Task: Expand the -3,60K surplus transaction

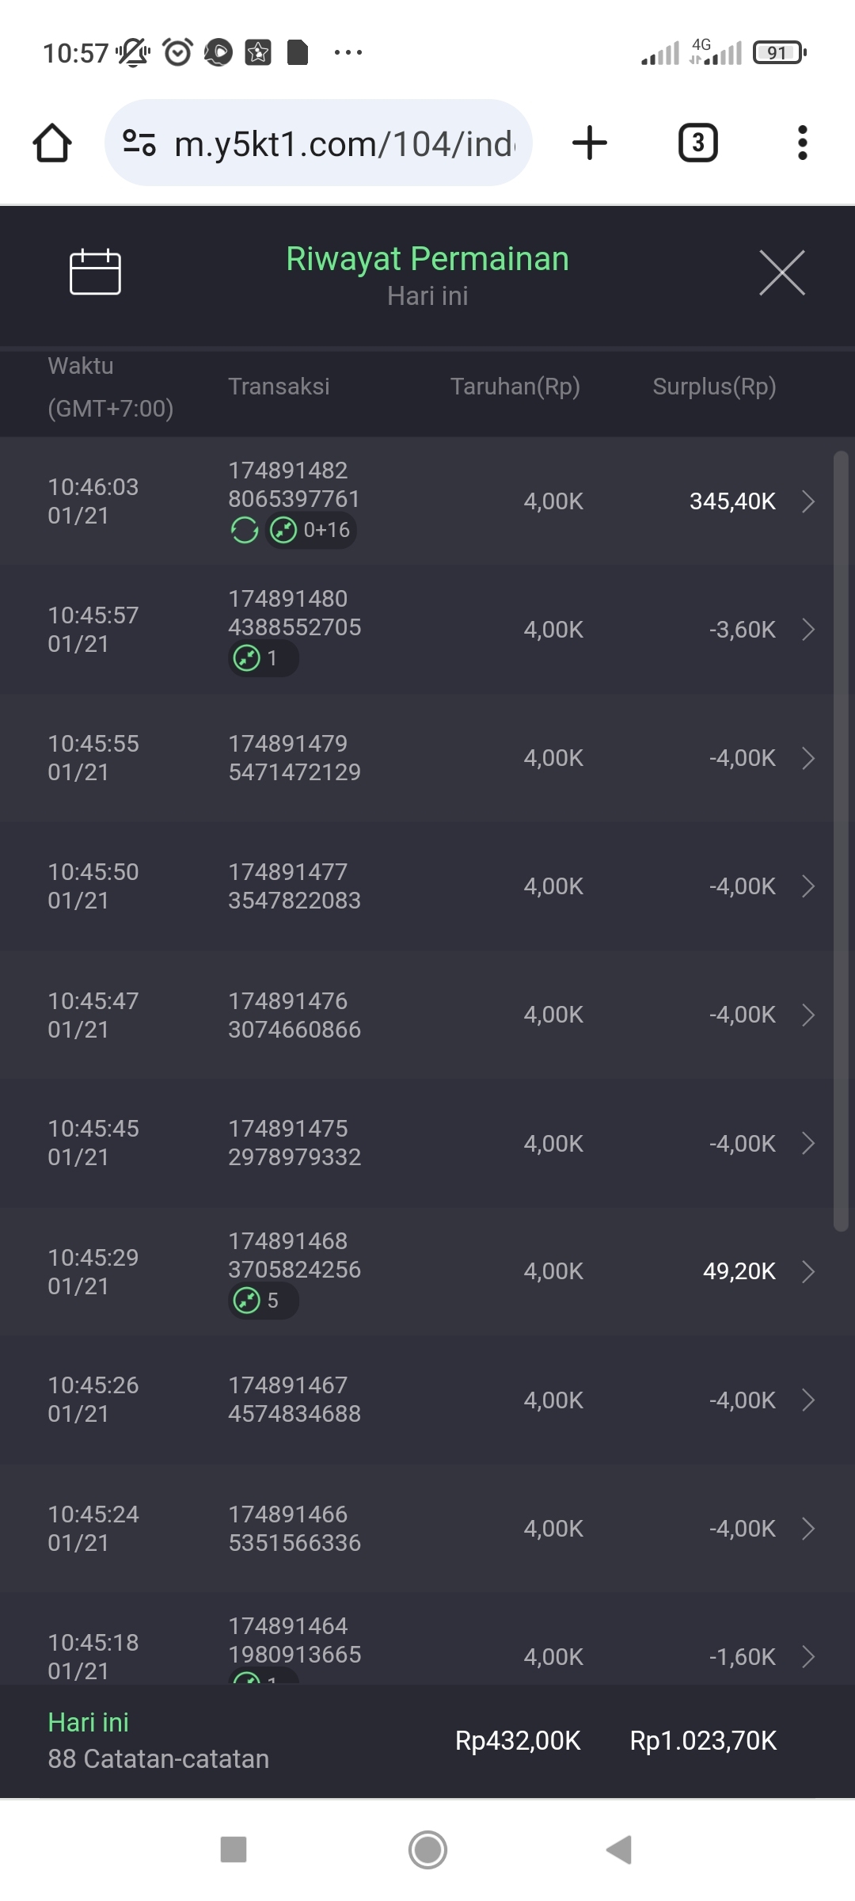Action: point(807,630)
